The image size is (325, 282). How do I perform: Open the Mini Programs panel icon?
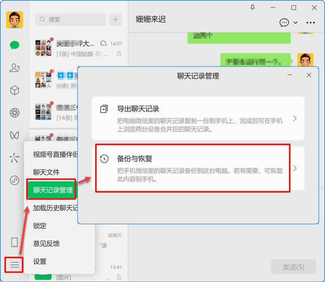coord(15,180)
